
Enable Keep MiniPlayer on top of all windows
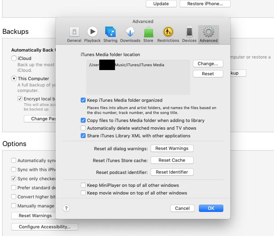pyautogui.click(x=83, y=185)
